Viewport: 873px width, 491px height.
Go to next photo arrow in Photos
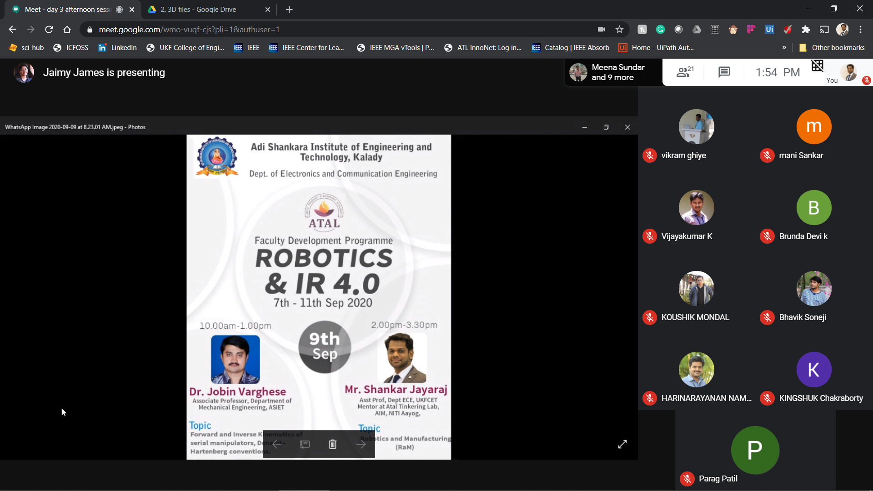point(361,444)
